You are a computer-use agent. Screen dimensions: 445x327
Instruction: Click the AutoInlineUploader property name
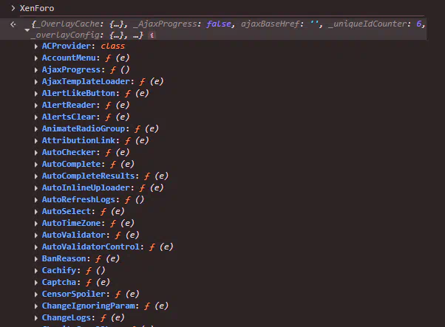click(x=86, y=188)
